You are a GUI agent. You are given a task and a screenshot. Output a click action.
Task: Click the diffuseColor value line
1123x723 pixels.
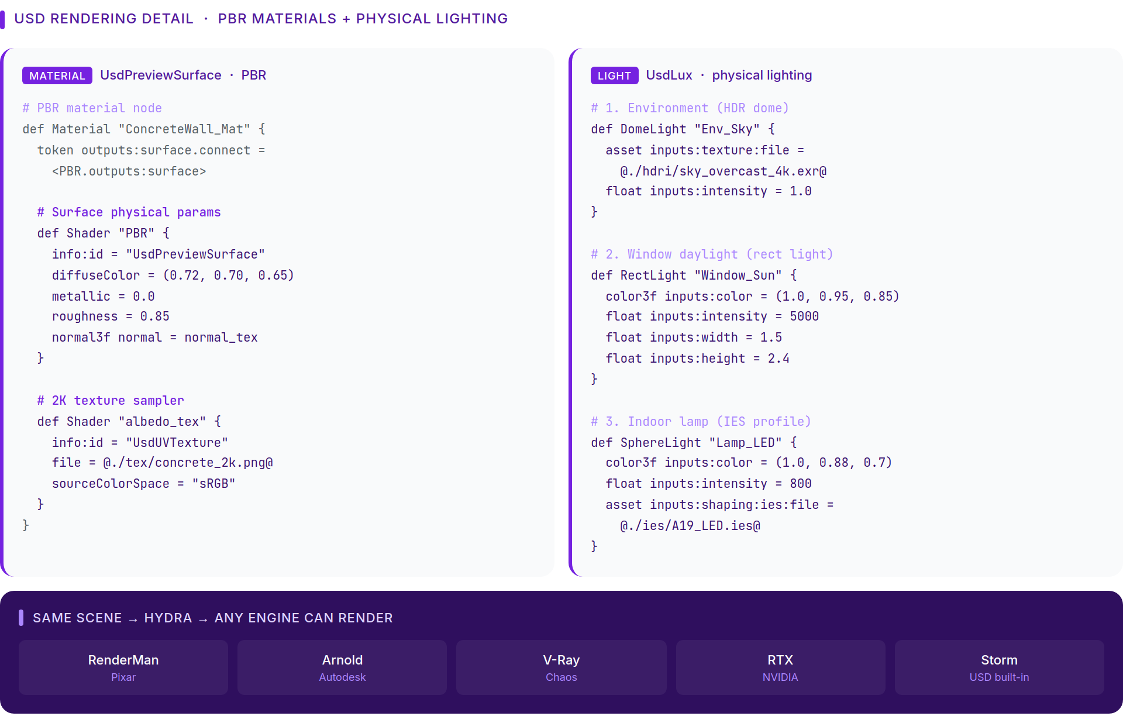click(173, 276)
